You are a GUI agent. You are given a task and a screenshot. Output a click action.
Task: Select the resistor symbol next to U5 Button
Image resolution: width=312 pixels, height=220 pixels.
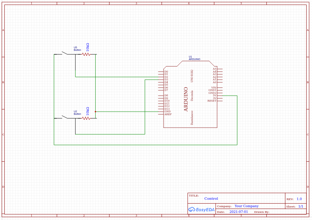86,54
